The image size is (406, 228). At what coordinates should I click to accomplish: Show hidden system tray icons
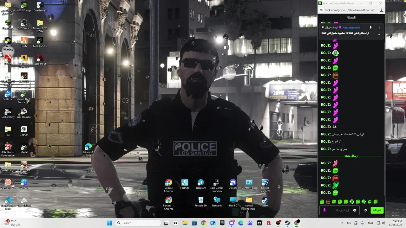coord(342,223)
